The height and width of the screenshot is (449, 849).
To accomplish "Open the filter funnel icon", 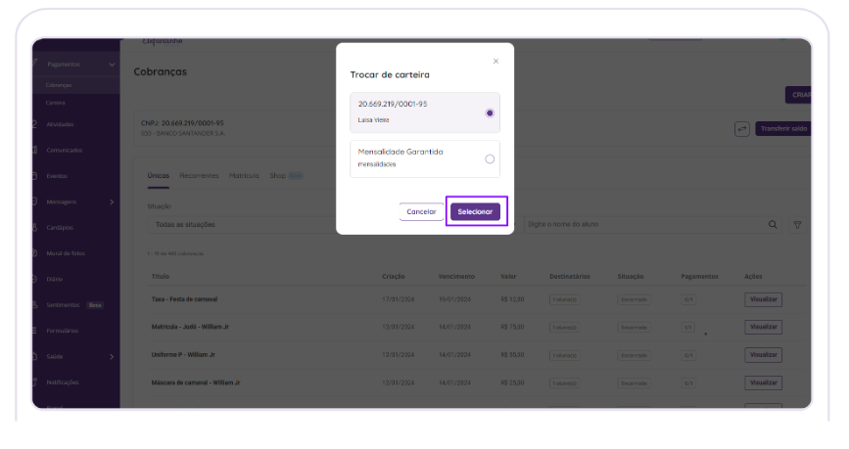I will pyautogui.click(x=797, y=225).
